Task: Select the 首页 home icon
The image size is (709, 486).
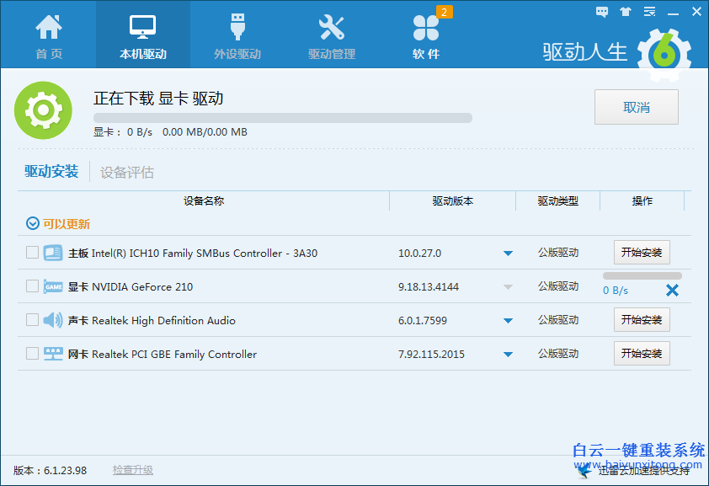Action: pos(48,27)
